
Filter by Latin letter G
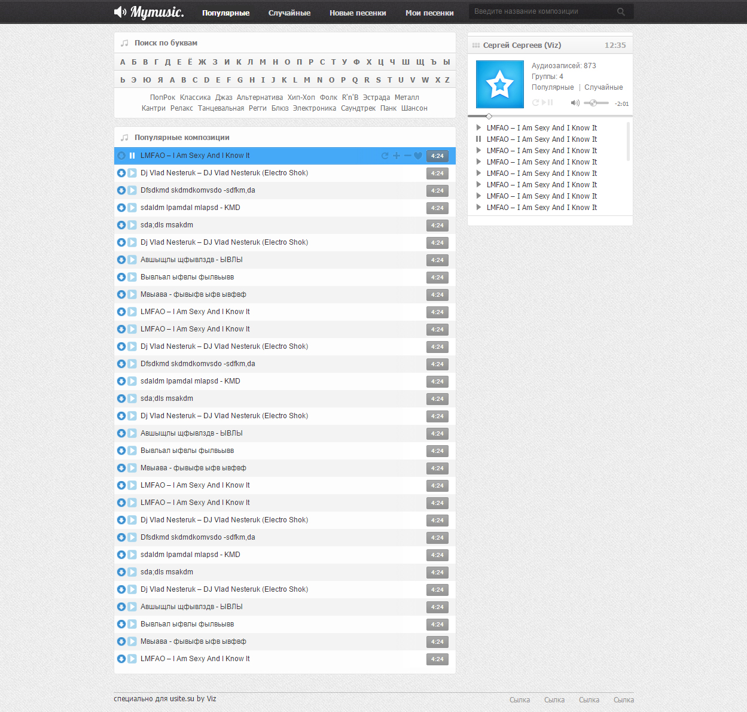240,80
